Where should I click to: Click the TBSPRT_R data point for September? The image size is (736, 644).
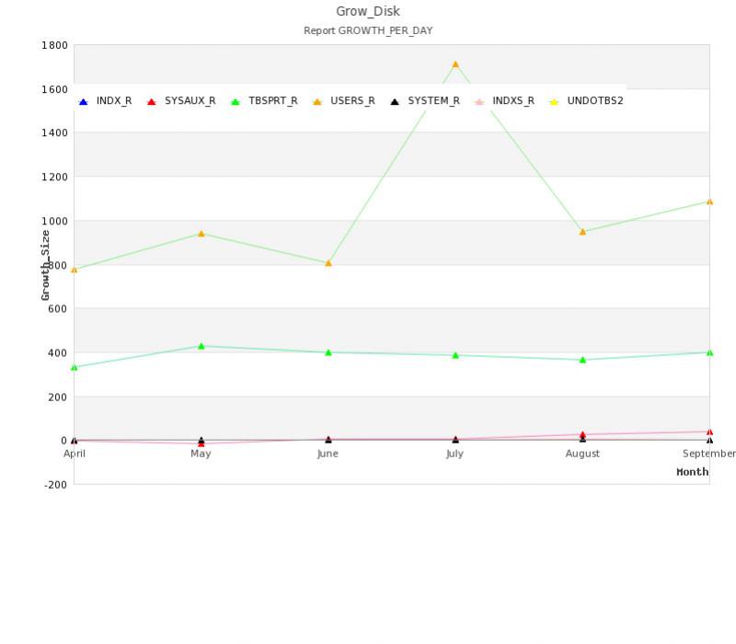[x=709, y=352]
